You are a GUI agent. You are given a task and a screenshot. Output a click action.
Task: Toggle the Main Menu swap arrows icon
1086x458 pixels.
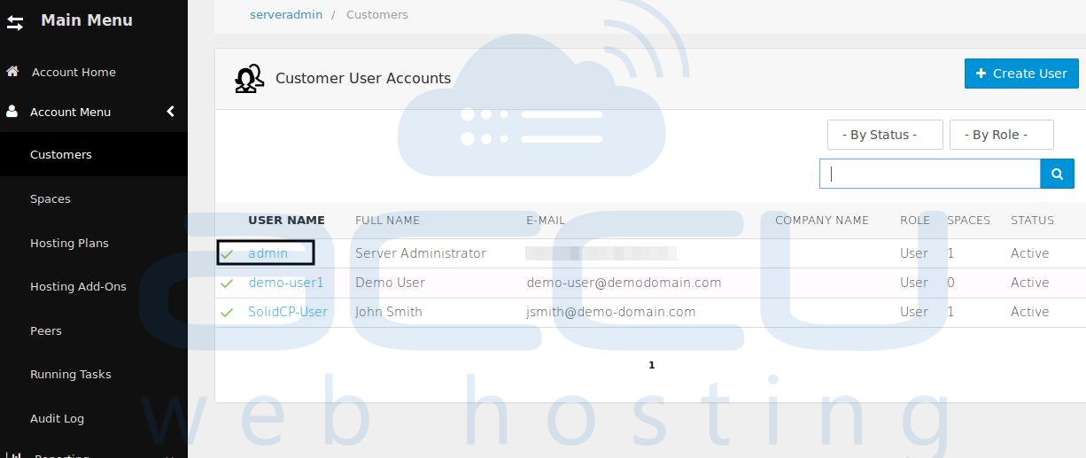click(x=15, y=23)
